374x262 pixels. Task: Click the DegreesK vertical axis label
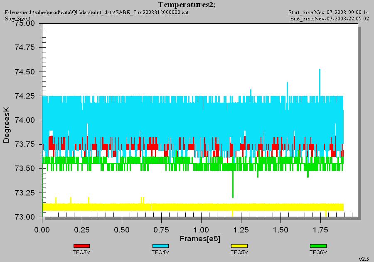click(6, 125)
